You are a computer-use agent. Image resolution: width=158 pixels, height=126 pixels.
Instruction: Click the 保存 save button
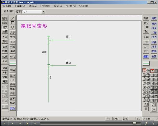146,32
